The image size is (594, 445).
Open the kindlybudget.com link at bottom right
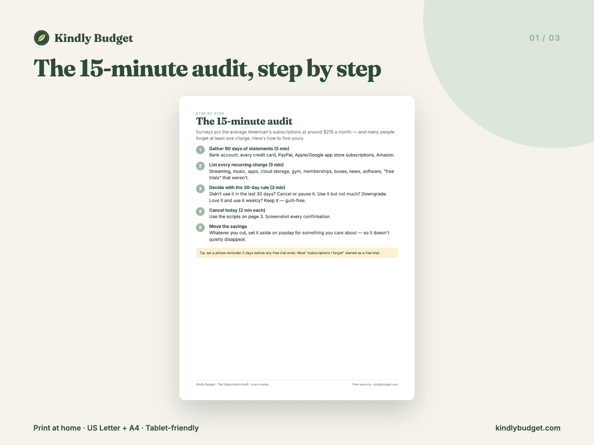tap(528, 428)
